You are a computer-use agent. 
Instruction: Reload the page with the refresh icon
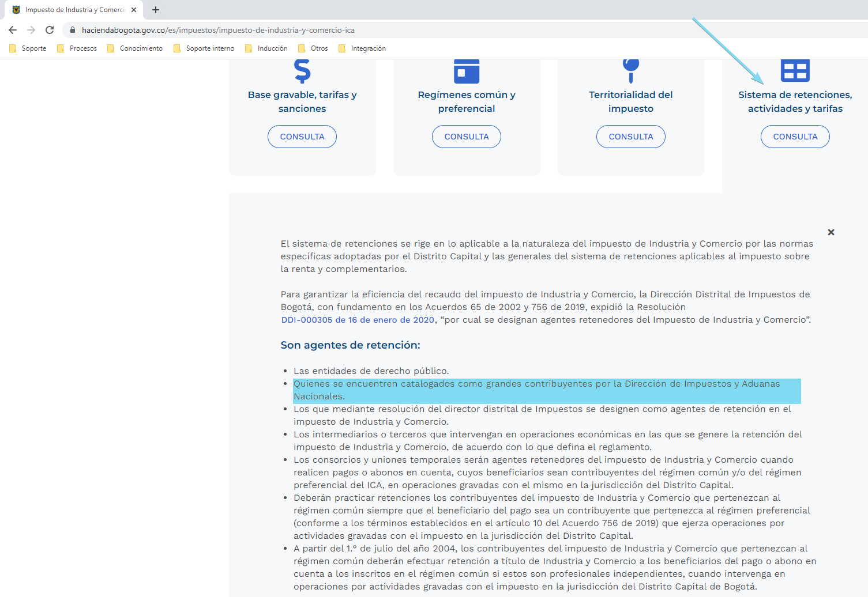tap(50, 30)
